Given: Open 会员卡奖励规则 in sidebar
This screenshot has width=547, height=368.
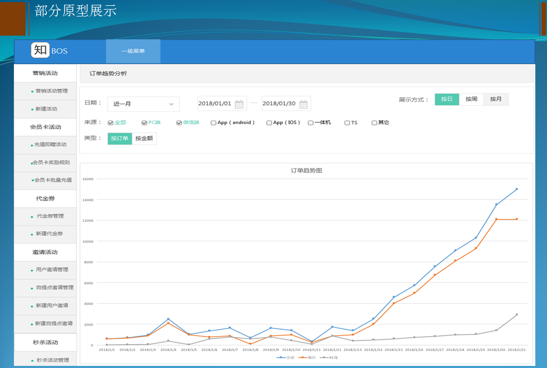Looking at the screenshot, I should click(x=45, y=163).
